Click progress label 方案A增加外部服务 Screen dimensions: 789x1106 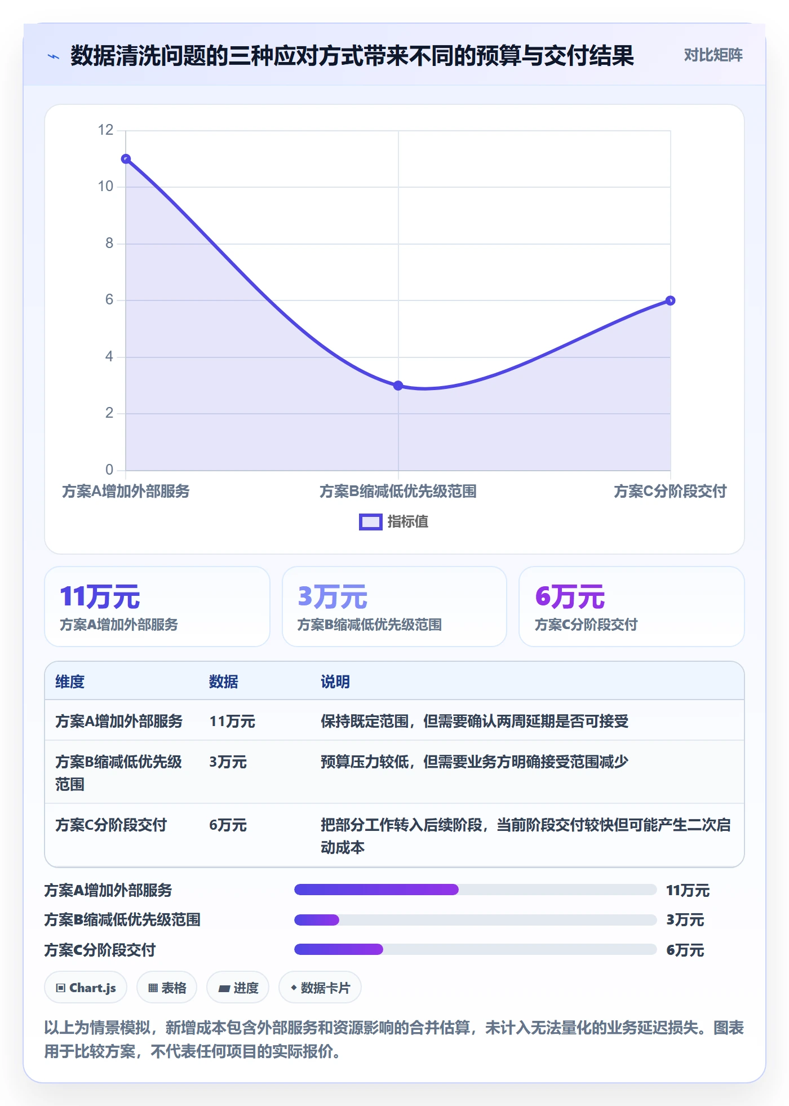click(x=108, y=891)
